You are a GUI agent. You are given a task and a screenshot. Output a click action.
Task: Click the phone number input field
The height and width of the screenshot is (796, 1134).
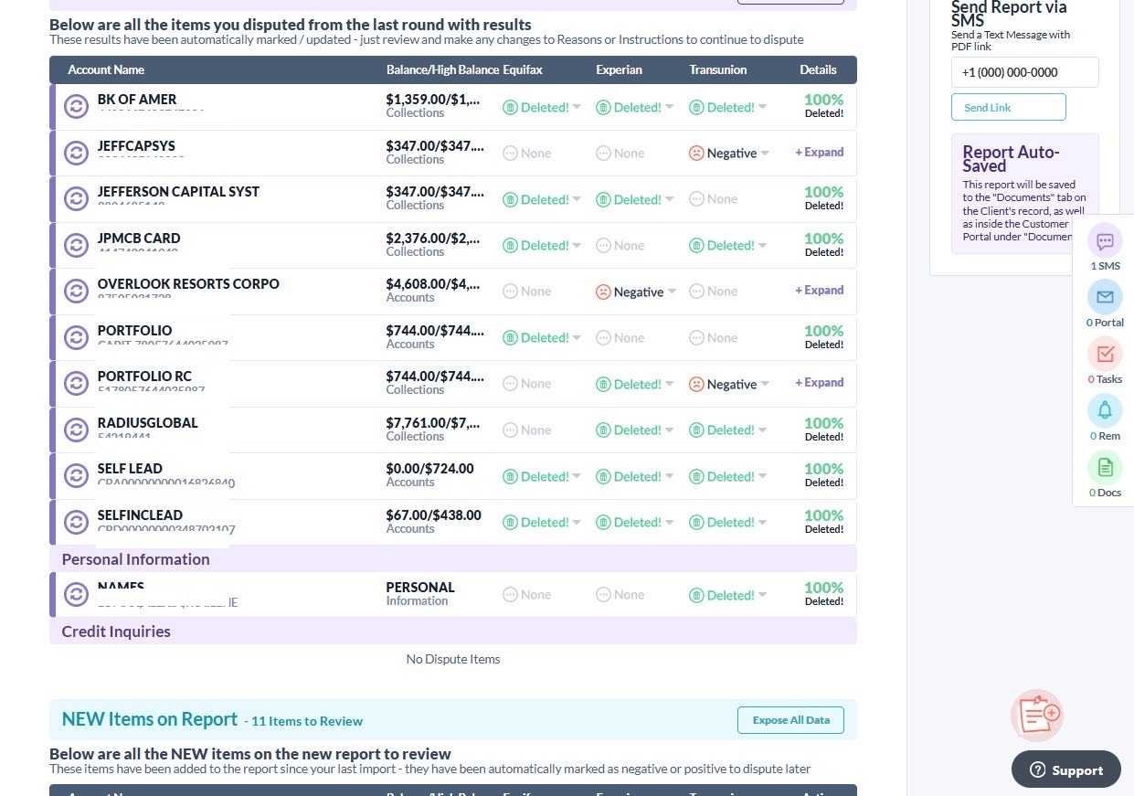pyautogui.click(x=1024, y=71)
